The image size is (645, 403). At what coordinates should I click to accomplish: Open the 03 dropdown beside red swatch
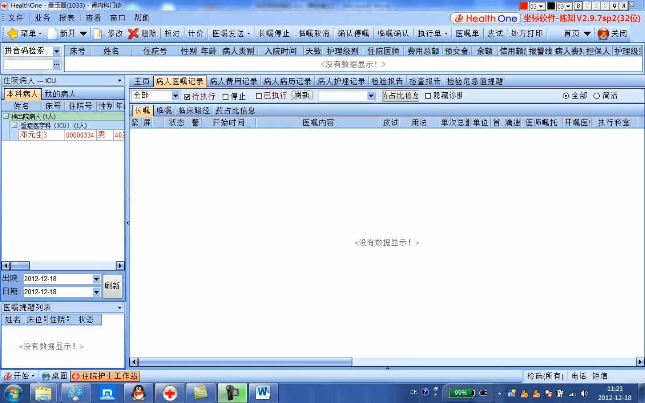pos(541,6)
